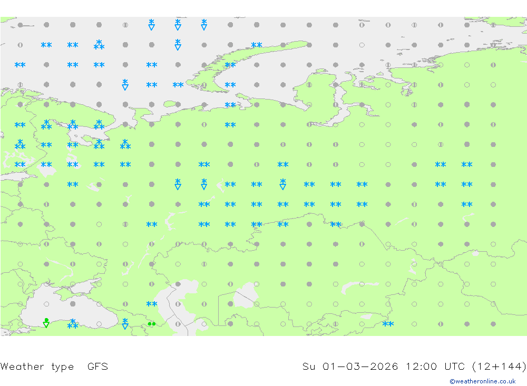
Task: Click the green double-dot rain symbol
Action: tap(152, 324)
